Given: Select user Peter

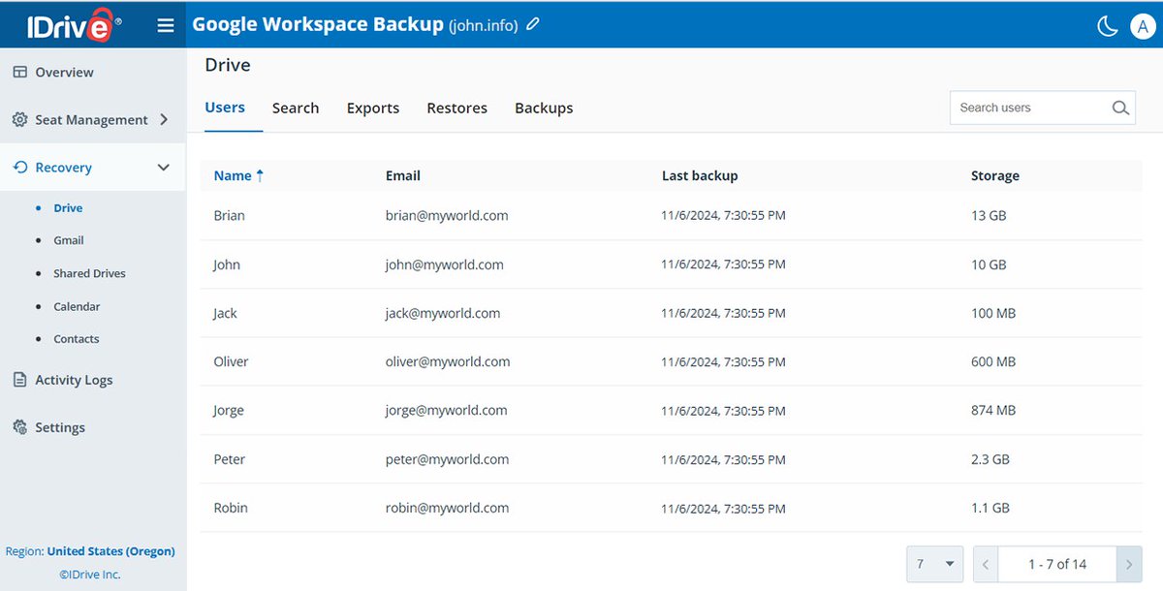Looking at the screenshot, I should pos(230,459).
